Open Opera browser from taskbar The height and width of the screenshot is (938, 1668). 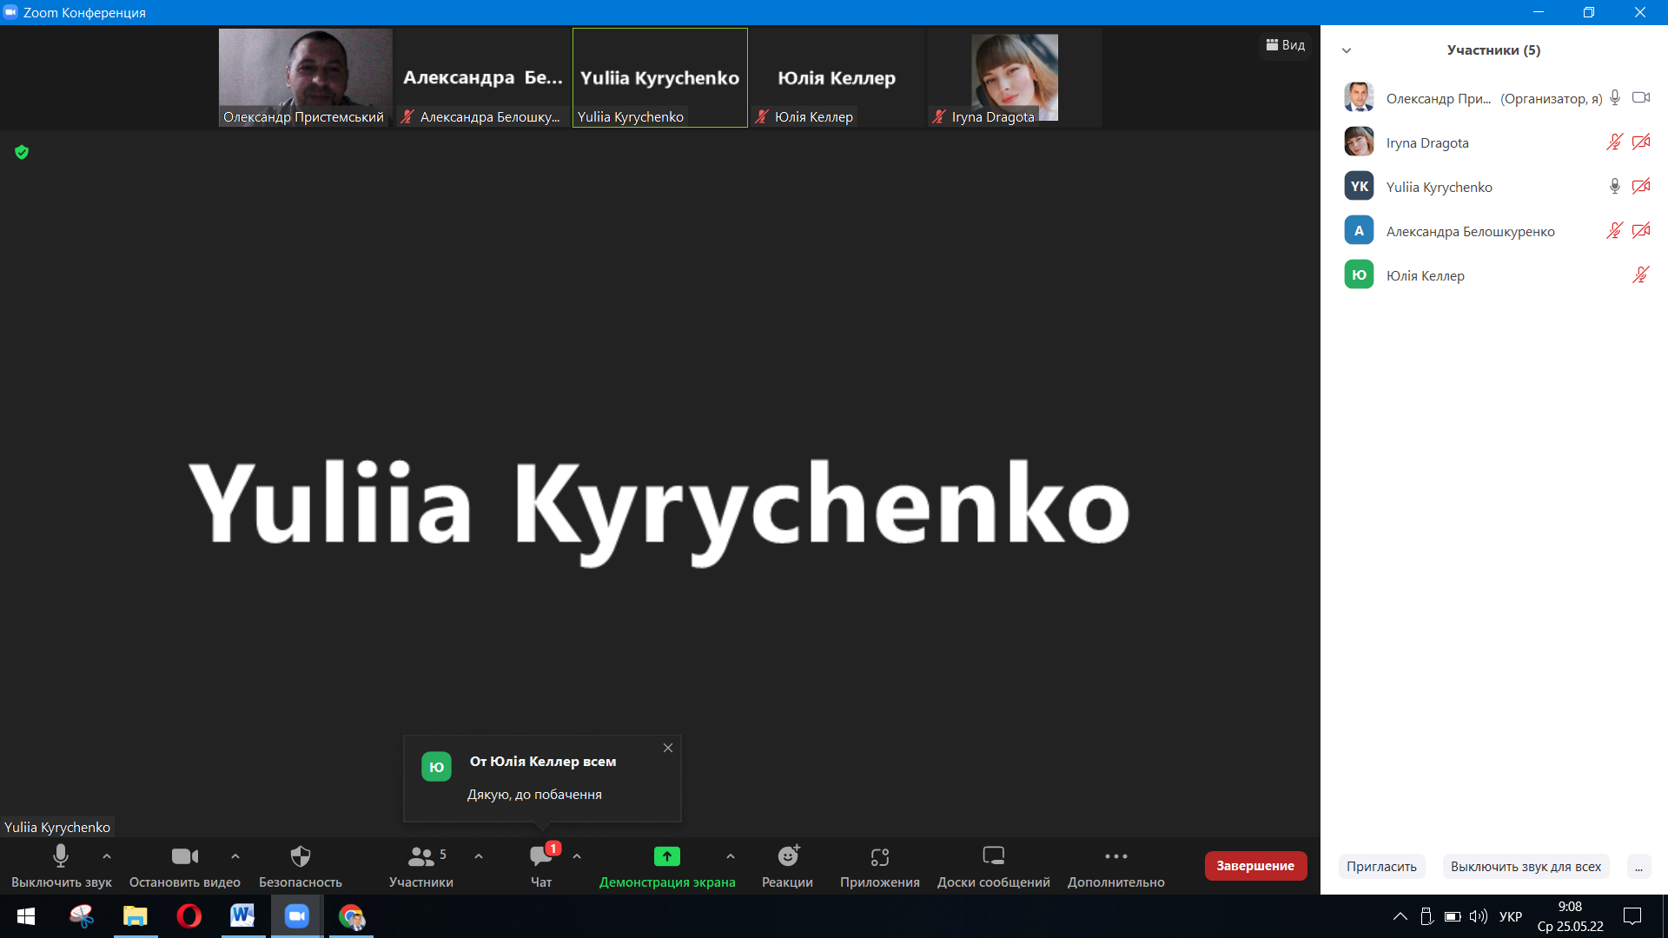point(189,916)
